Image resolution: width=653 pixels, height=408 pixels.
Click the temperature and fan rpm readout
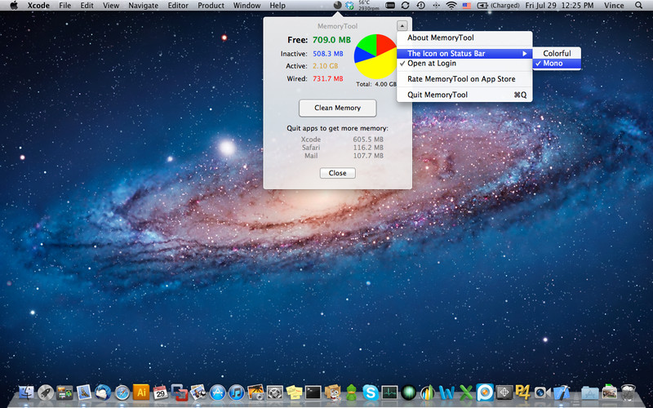click(x=367, y=6)
